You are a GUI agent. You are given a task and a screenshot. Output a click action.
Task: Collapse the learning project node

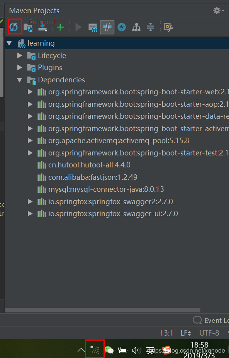pyautogui.click(x=9, y=43)
